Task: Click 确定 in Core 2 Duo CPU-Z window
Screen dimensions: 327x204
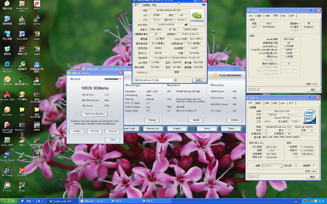Action: click(312, 177)
